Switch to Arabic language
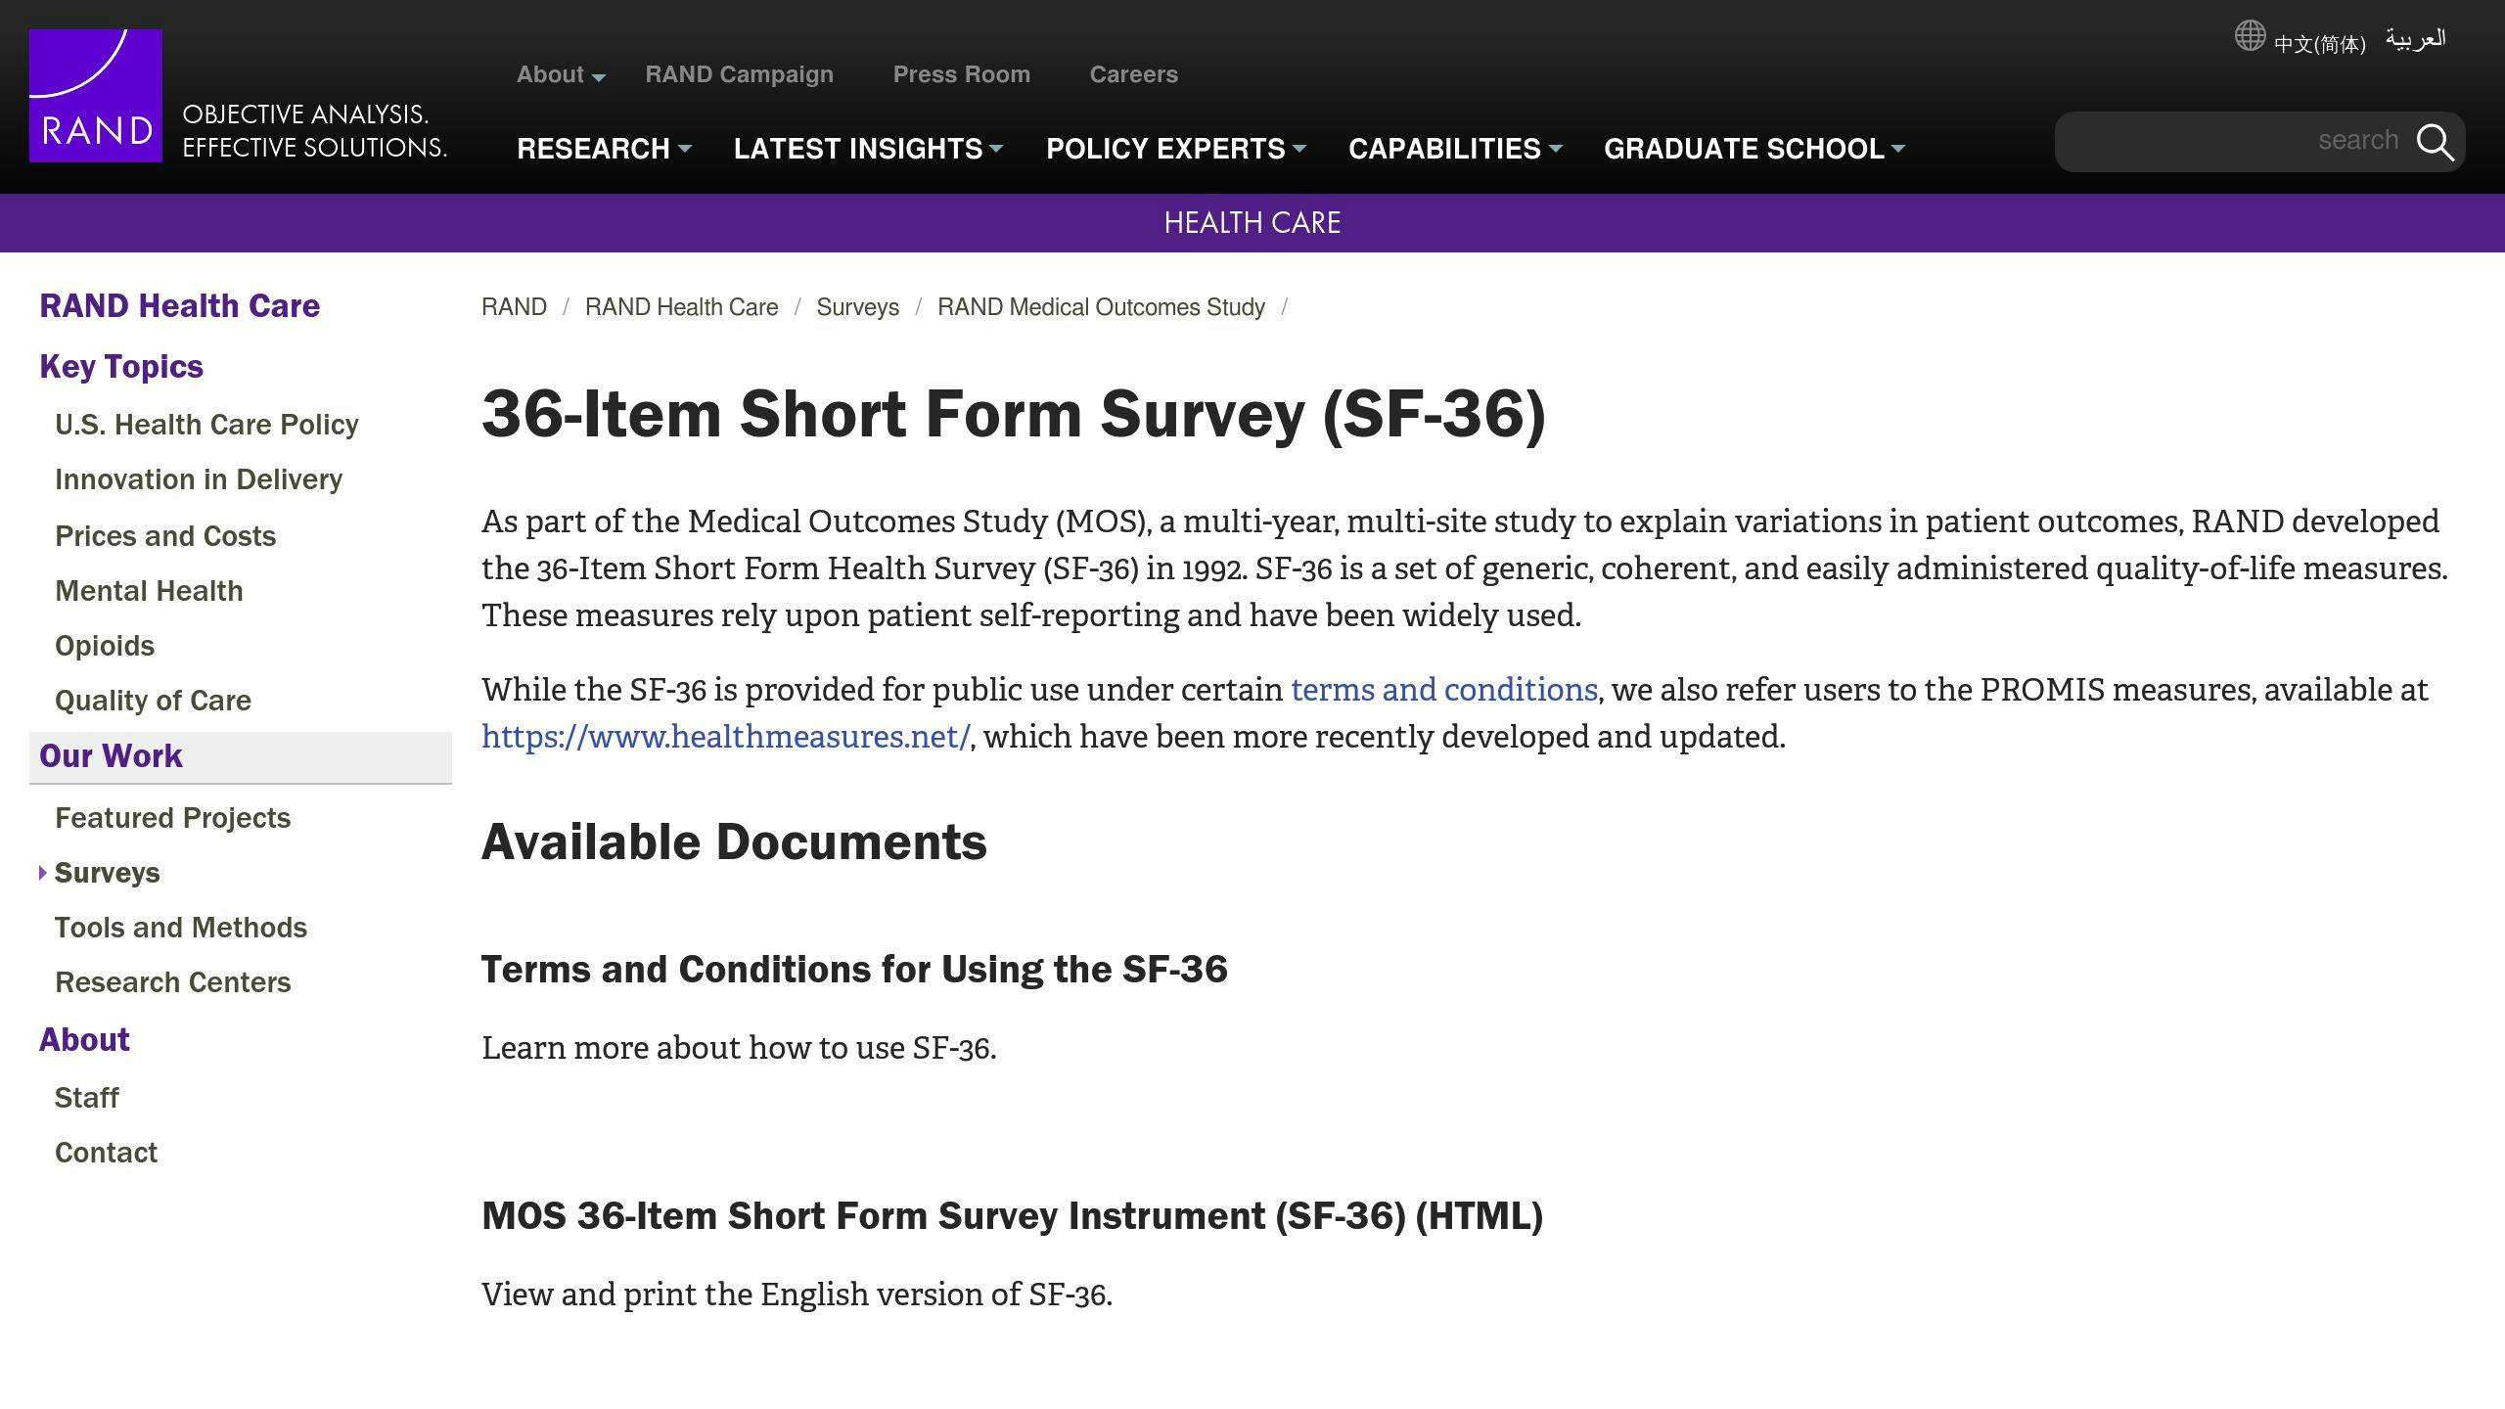The height and width of the screenshot is (1409, 2505). pyautogui.click(x=2416, y=39)
